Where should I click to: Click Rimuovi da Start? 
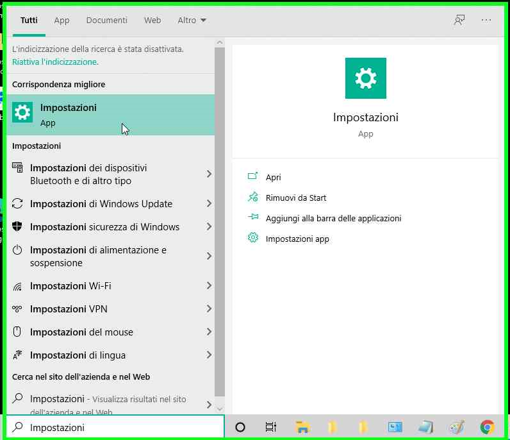pyautogui.click(x=295, y=198)
